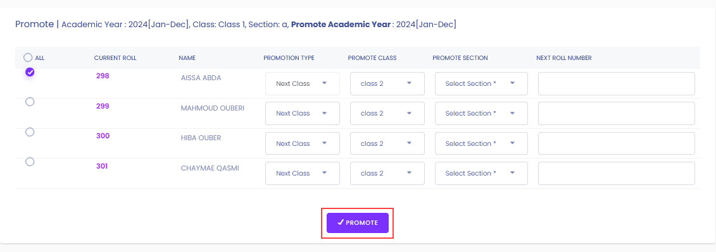Uncheck the checkbox for Aissa Abda
Viewport: 716px width, 252px height.
[30, 72]
